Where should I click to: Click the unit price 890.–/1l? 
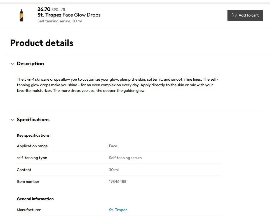[x=58, y=10]
